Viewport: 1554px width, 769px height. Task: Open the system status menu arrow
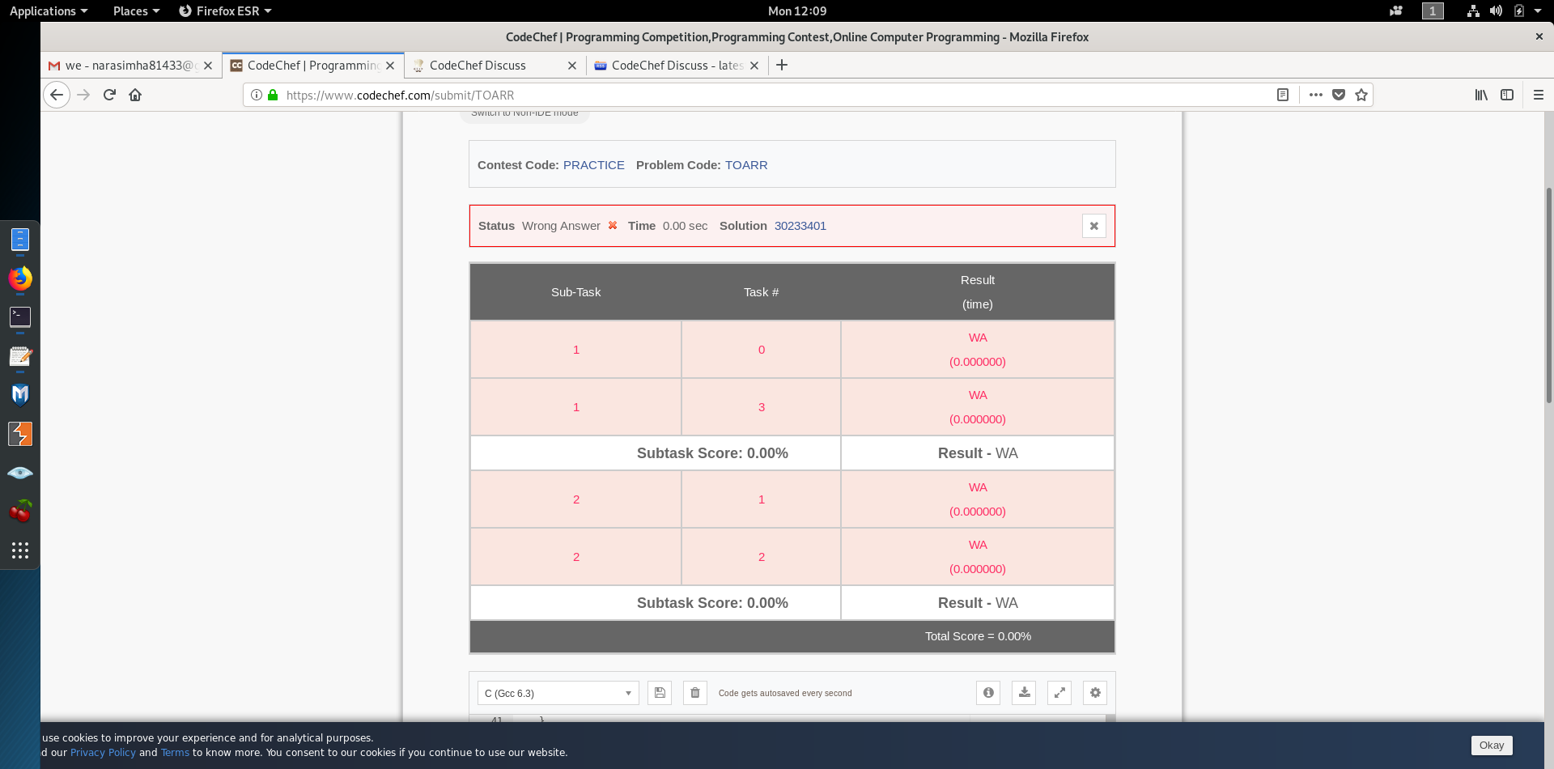(x=1538, y=11)
